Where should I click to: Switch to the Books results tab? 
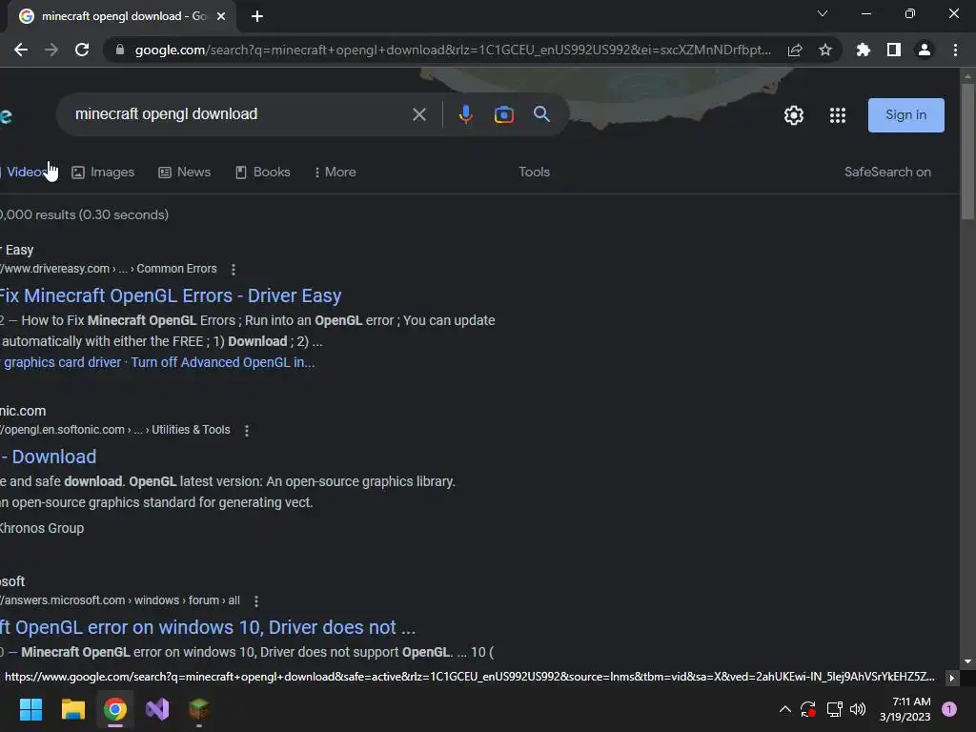tap(263, 172)
